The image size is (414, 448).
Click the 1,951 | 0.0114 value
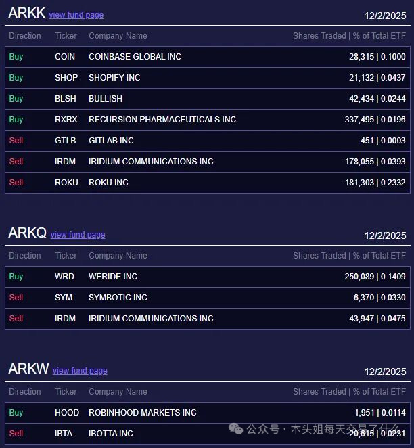click(x=380, y=413)
